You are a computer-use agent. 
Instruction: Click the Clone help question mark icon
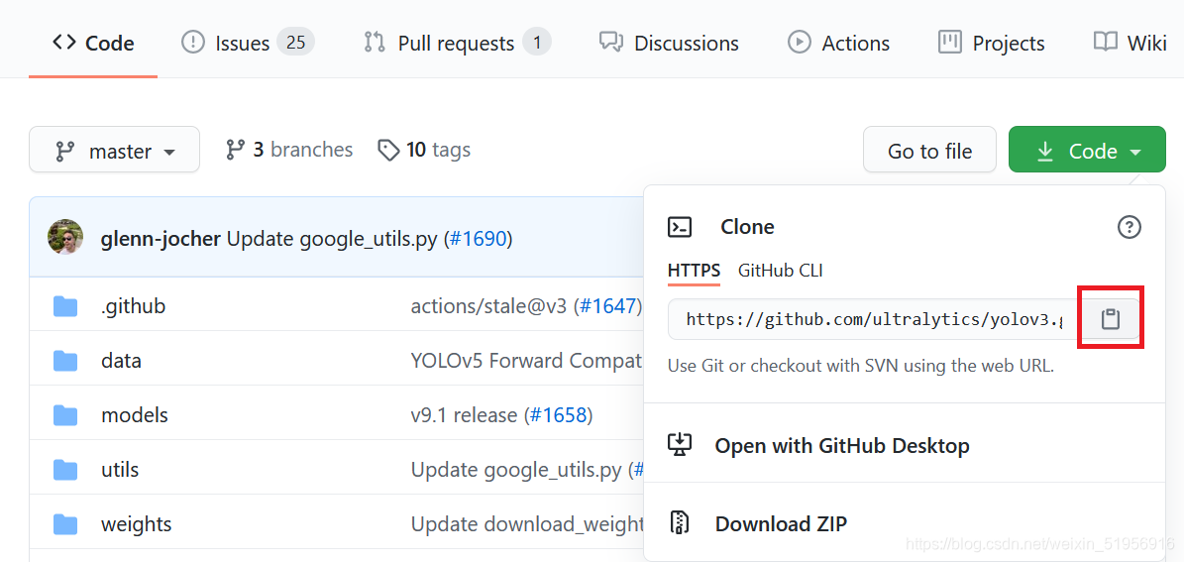click(1129, 227)
